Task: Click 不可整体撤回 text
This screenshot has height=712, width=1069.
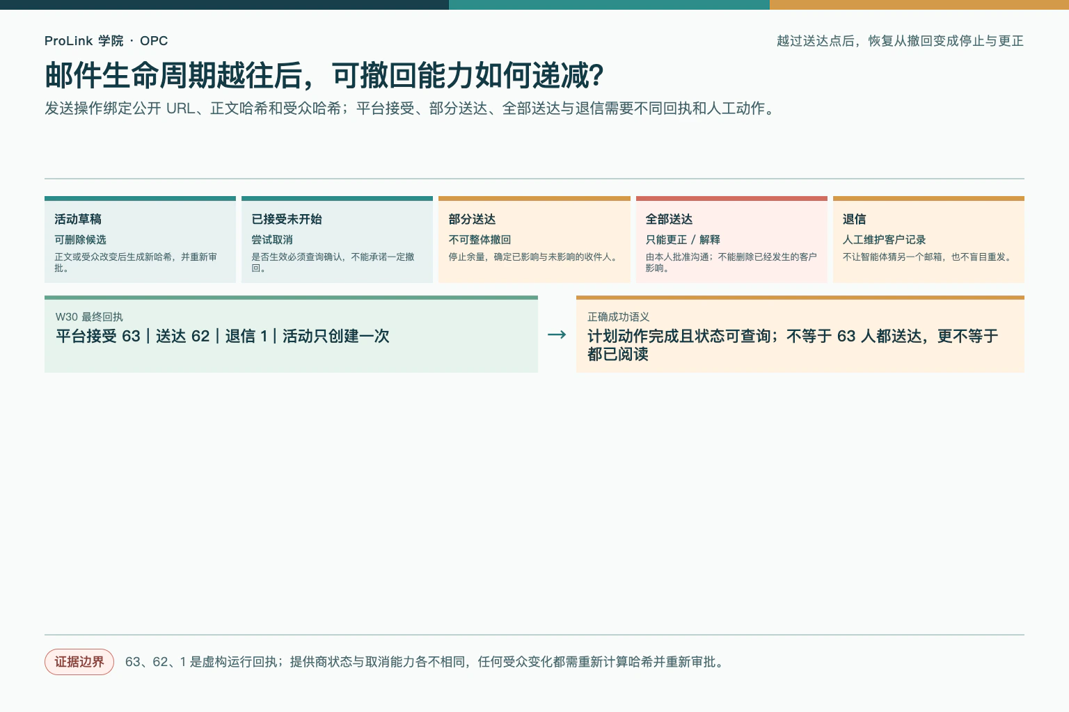Action: pyautogui.click(x=480, y=239)
